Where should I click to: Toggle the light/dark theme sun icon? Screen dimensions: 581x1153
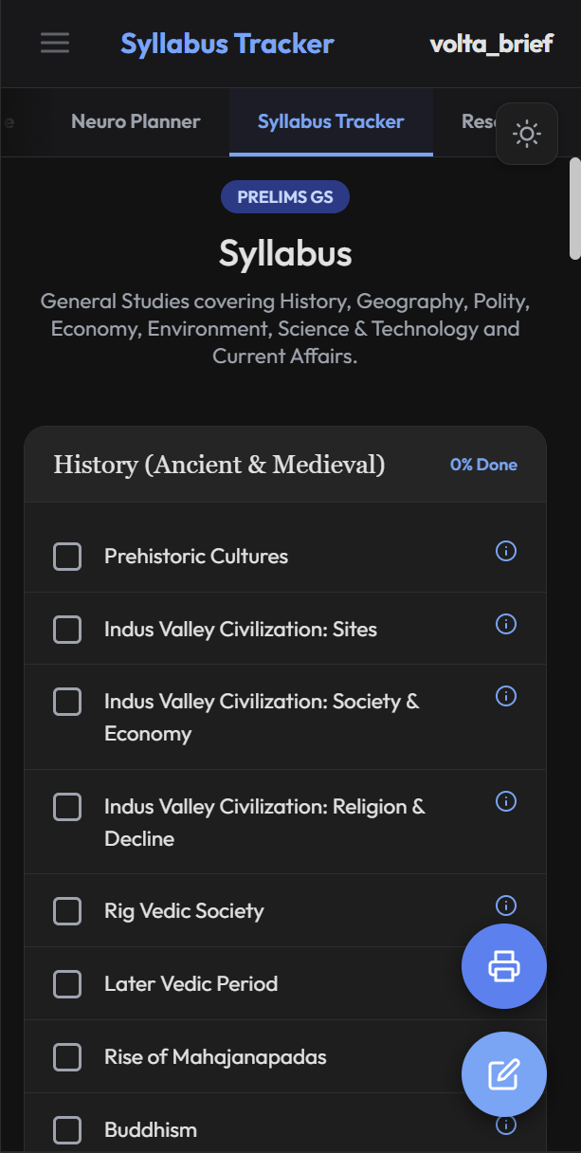[527, 133]
